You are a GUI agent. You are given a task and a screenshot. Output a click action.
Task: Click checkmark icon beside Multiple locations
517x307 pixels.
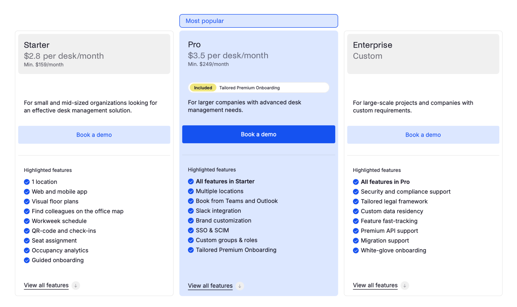click(191, 191)
